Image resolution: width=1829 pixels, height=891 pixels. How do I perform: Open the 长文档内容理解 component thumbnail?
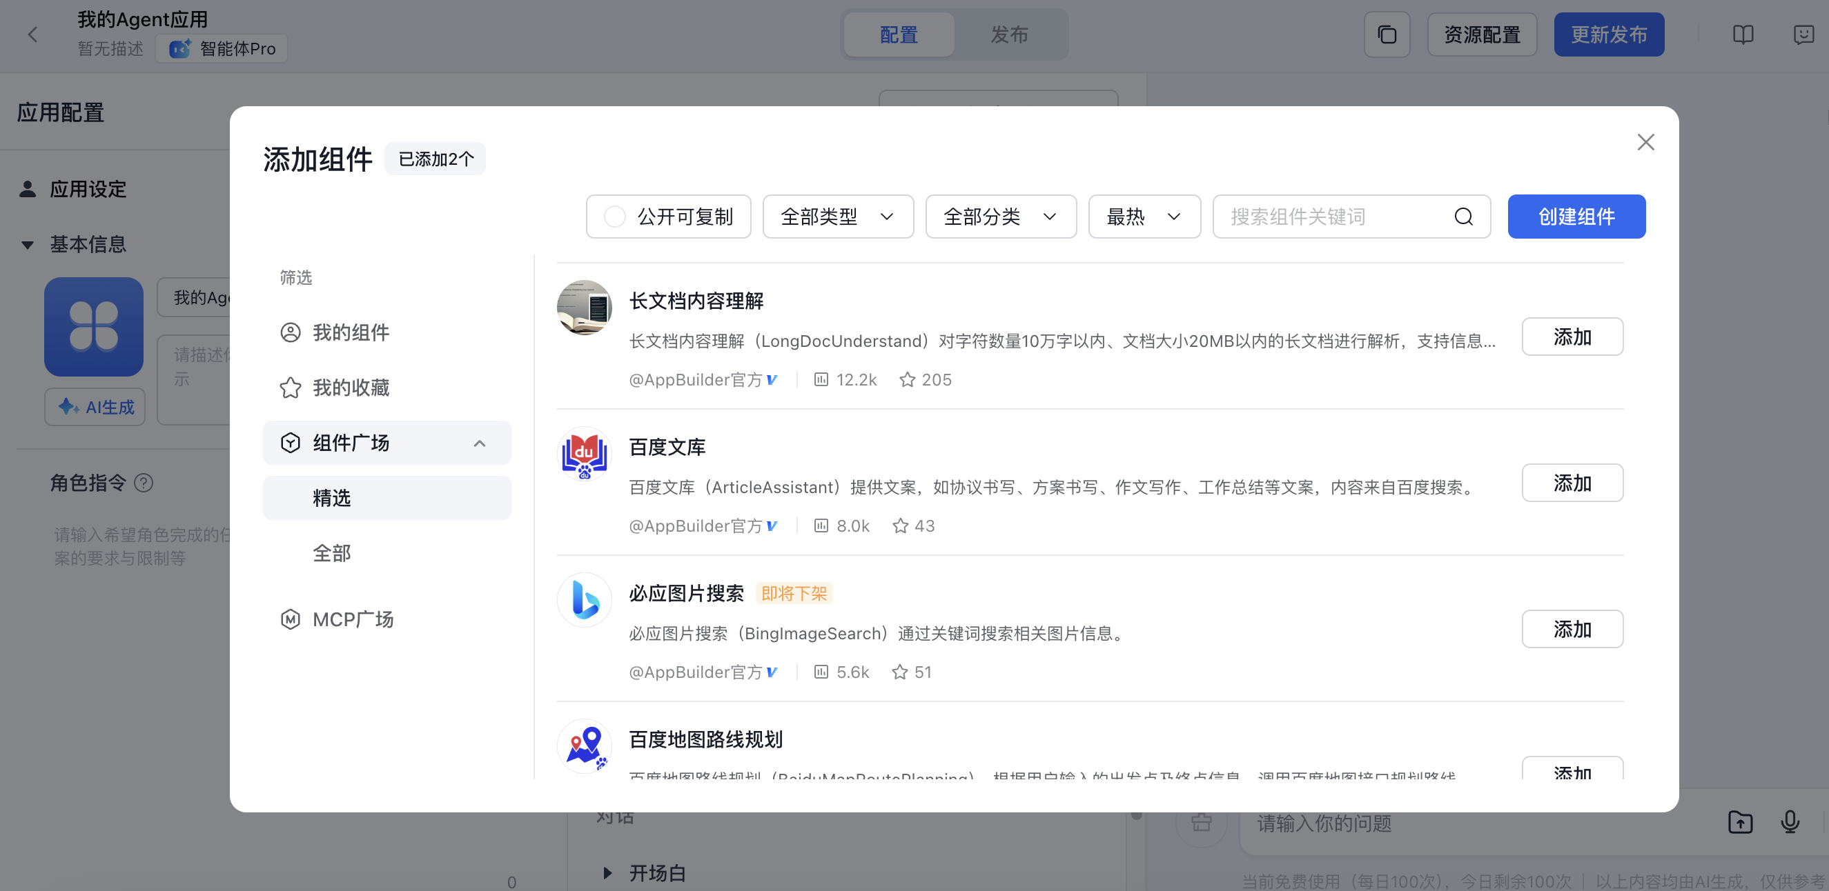point(585,307)
